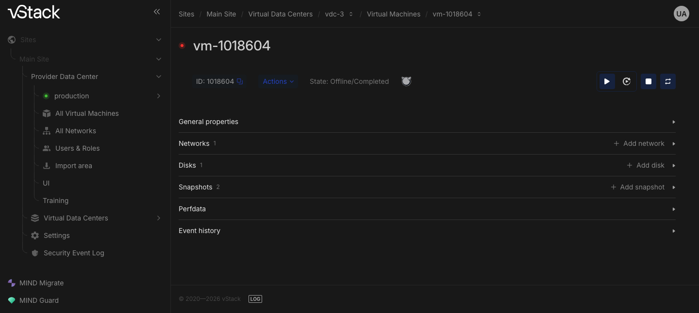Click the Users & Roles people icon

coord(47,148)
